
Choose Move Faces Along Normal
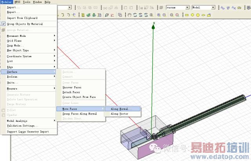123,109
